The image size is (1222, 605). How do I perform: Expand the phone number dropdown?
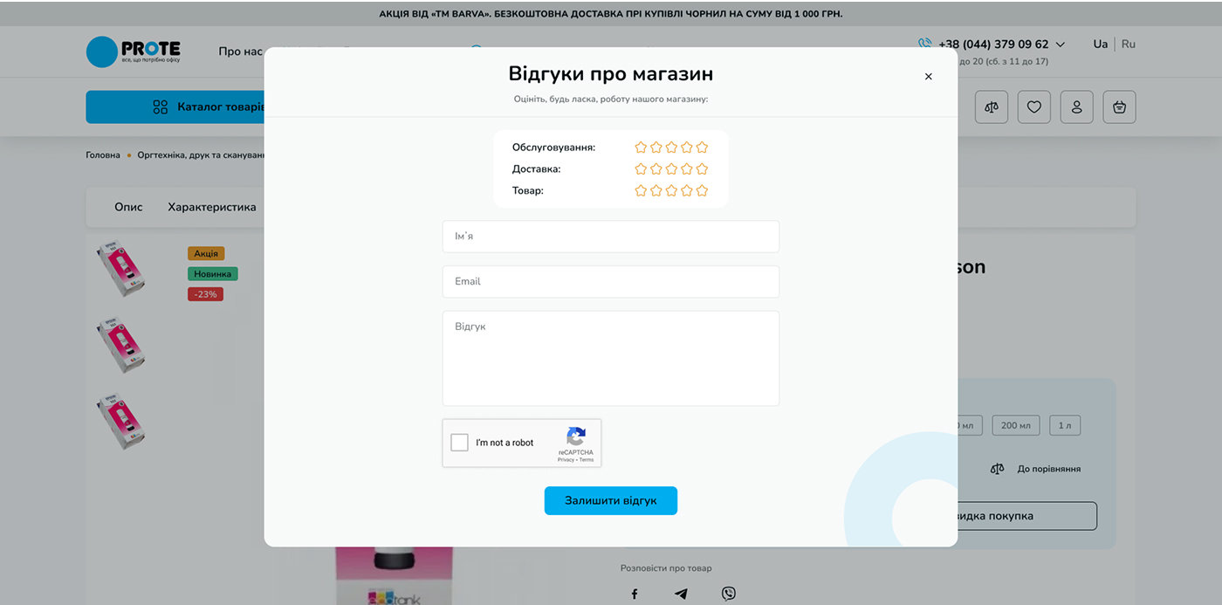[x=1061, y=45]
